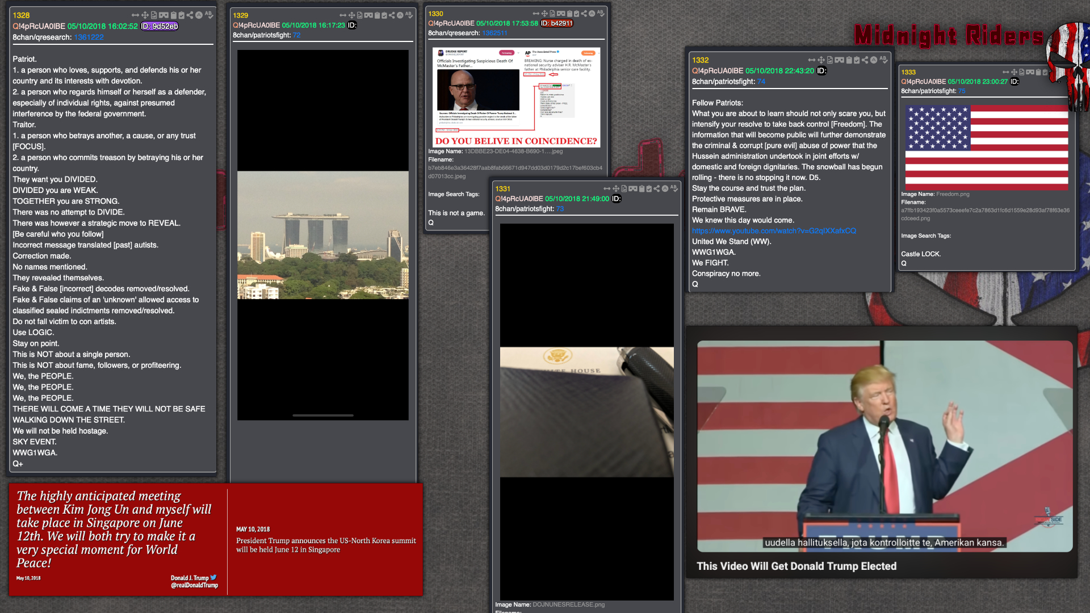Click the VR goggles icon on post 1331
This screenshot has height=613, width=1090.
632,188
